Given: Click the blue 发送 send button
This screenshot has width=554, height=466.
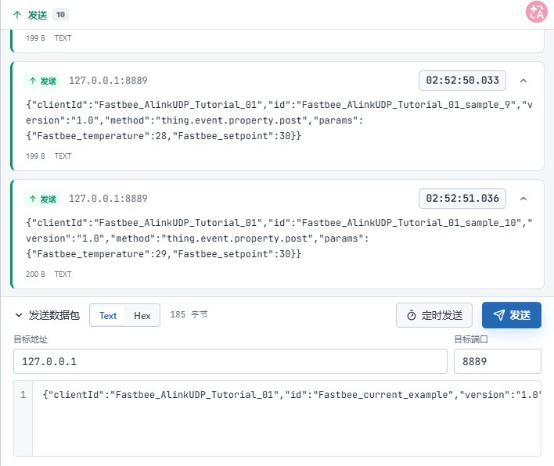Looking at the screenshot, I should [511, 315].
